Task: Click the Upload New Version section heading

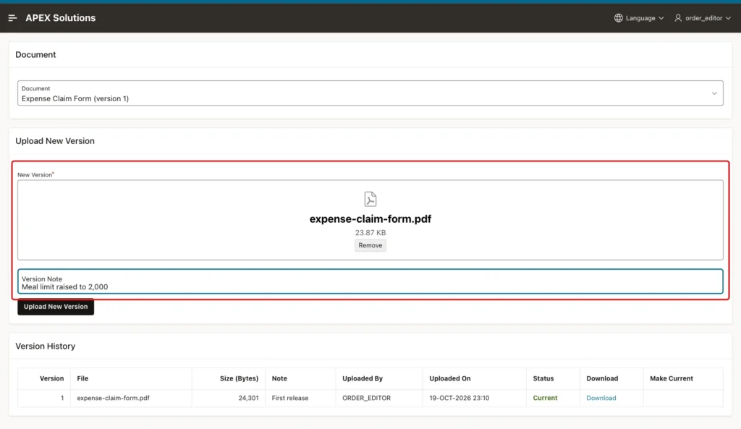Action: point(55,141)
